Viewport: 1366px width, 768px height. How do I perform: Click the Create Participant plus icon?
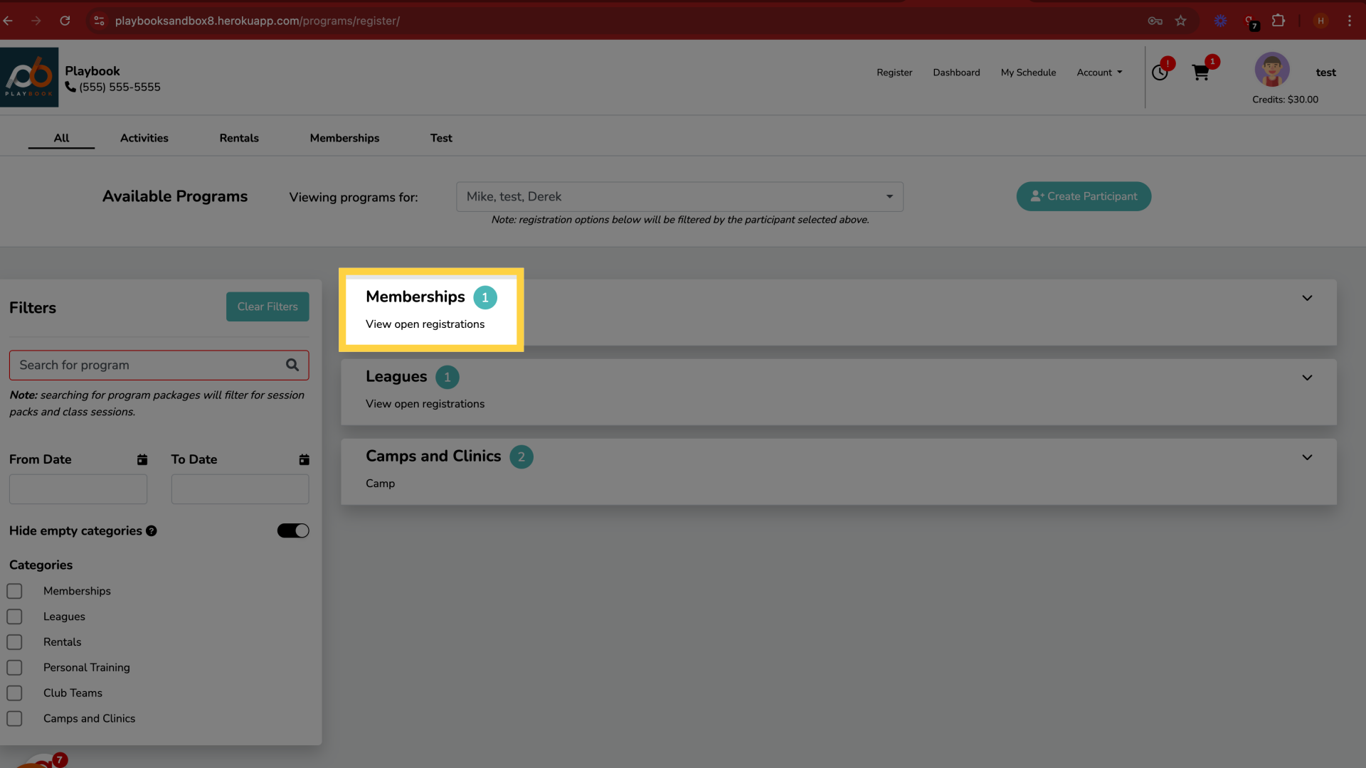(x=1037, y=196)
